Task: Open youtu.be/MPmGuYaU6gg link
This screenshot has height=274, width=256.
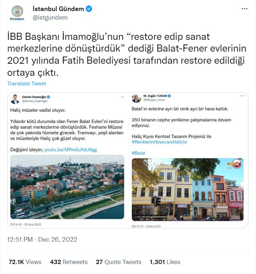Action: point(70,149)
